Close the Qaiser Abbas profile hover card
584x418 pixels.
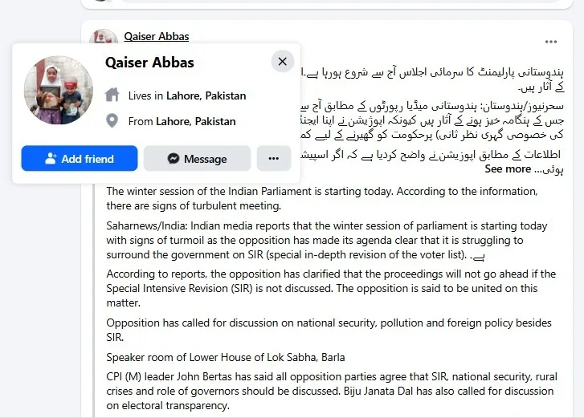pos(282,61)
